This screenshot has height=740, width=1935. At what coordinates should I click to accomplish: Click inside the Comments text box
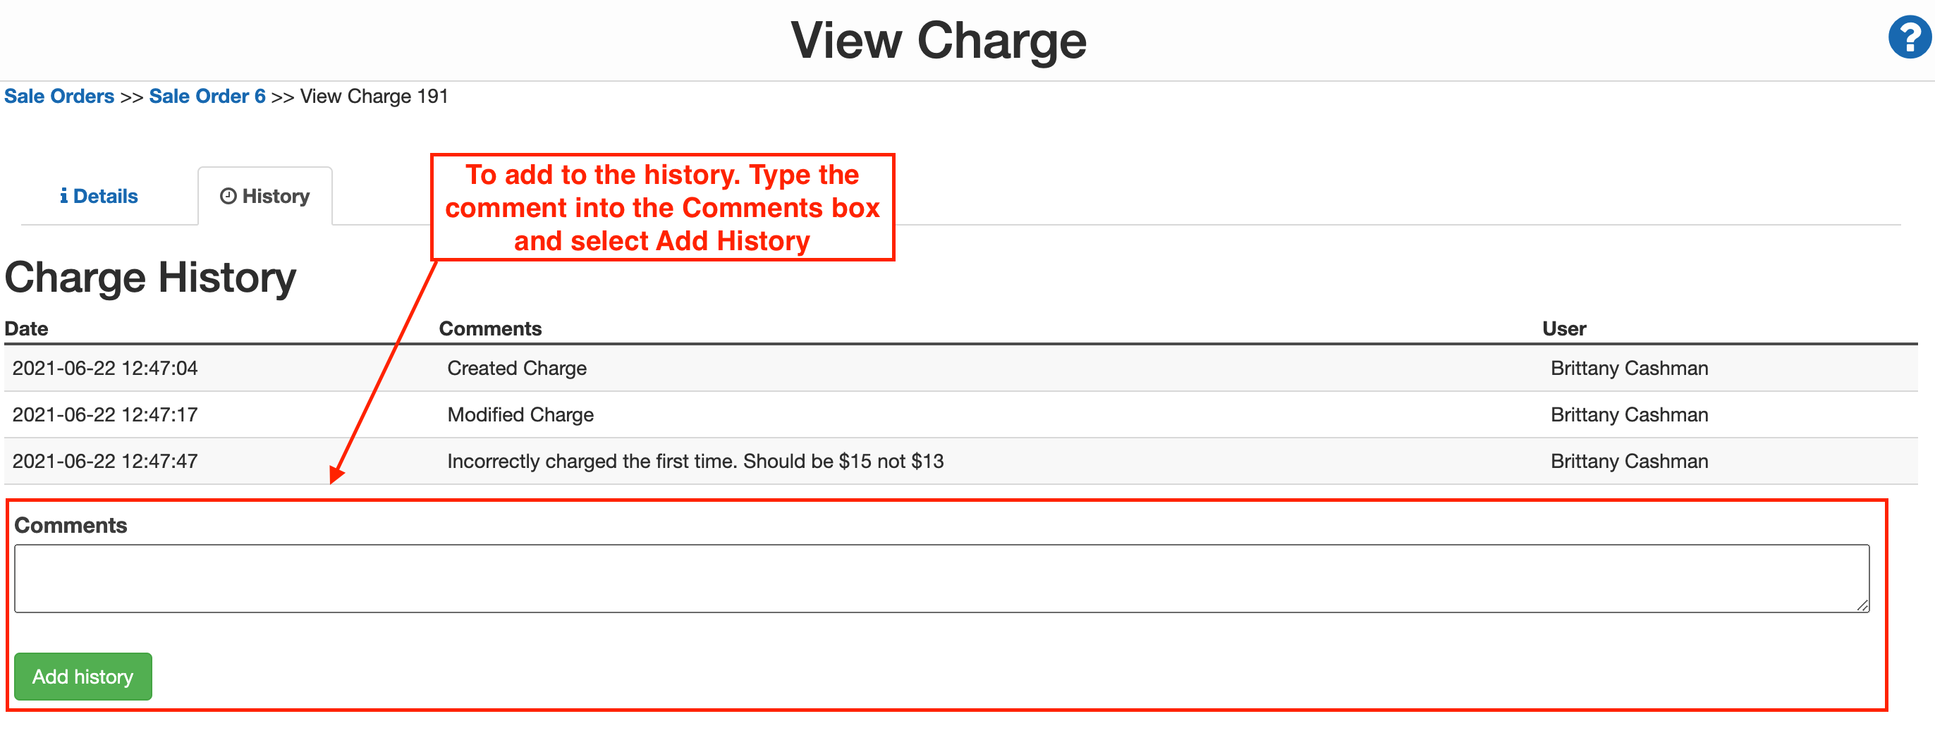[x=939, y=578]
